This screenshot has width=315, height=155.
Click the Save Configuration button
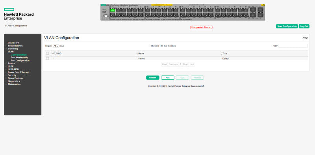pos(287,26)
